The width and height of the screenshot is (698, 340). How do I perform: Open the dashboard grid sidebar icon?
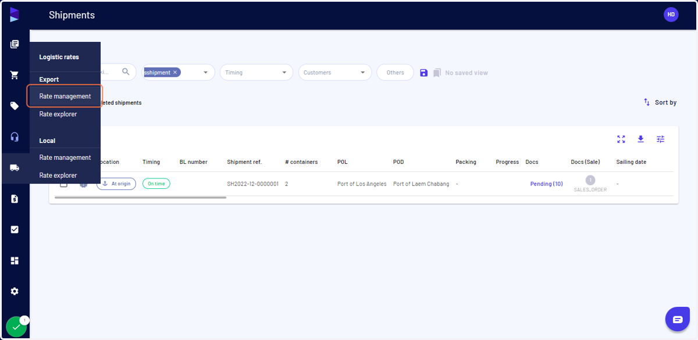click(15, 260)
